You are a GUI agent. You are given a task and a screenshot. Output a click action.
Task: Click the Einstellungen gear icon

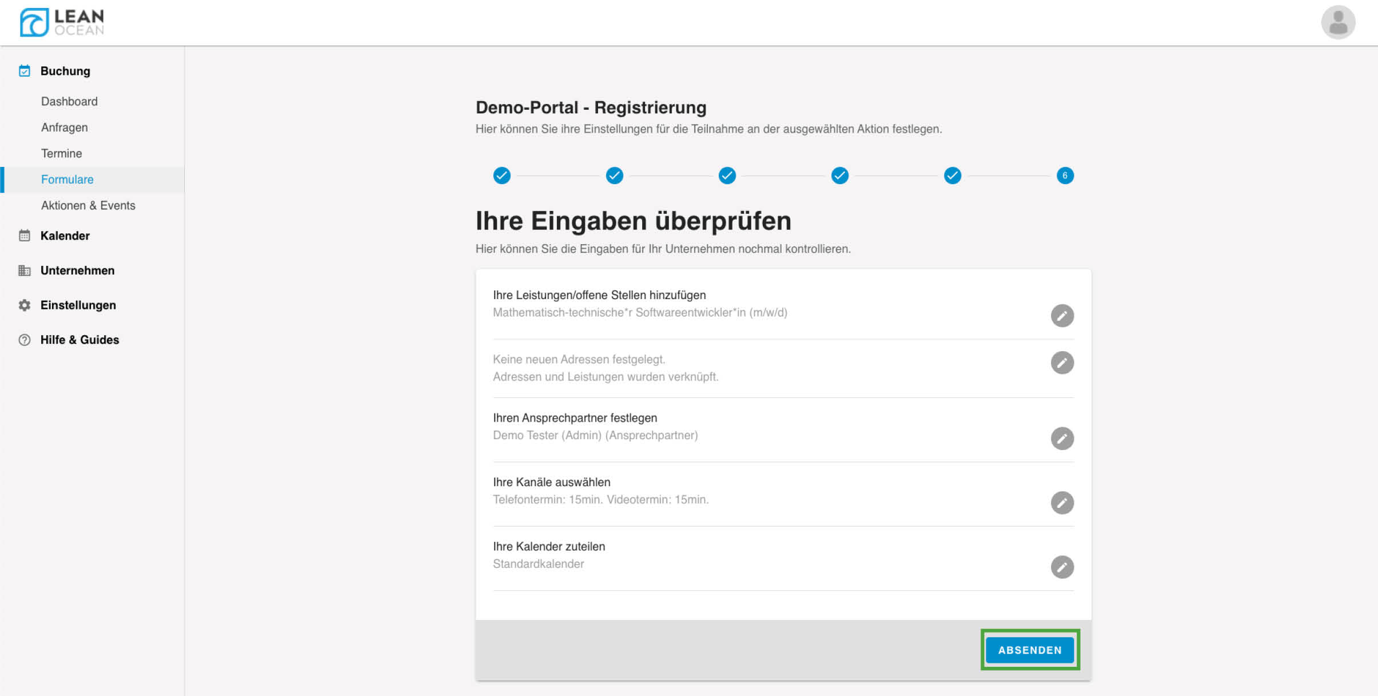point(24,305)
